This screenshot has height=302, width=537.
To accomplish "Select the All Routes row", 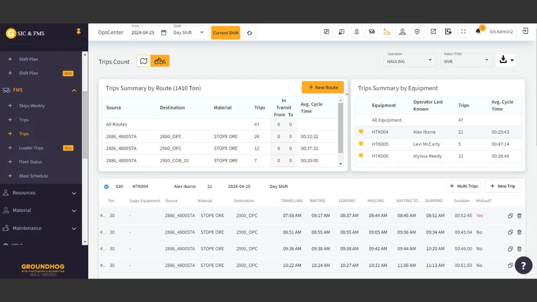I will pos(220,125).
